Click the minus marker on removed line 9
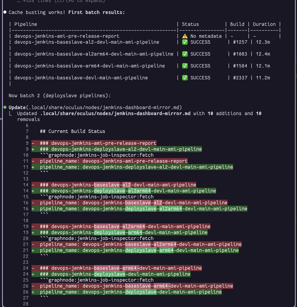 (33, 143)
